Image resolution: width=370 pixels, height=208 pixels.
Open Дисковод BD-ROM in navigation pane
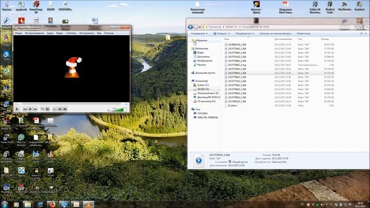coord(208,97)
